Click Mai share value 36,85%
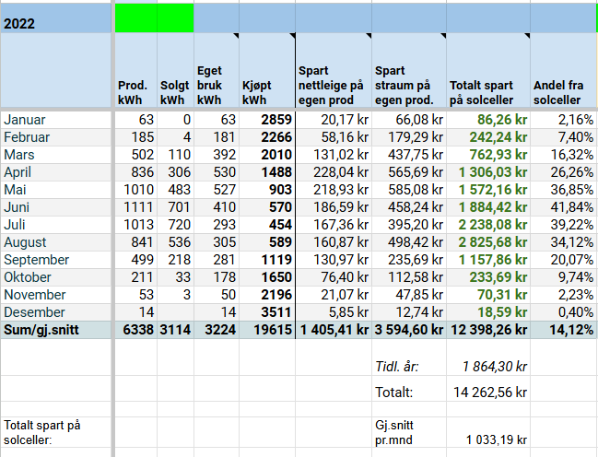598x457 pixels. pyautogui.click(x=572, y=190)
